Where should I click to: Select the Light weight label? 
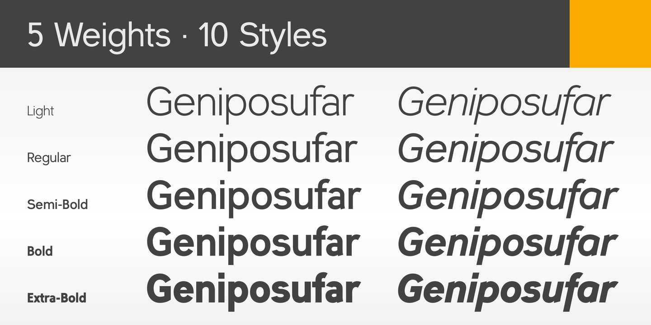[x=40, y=111]
